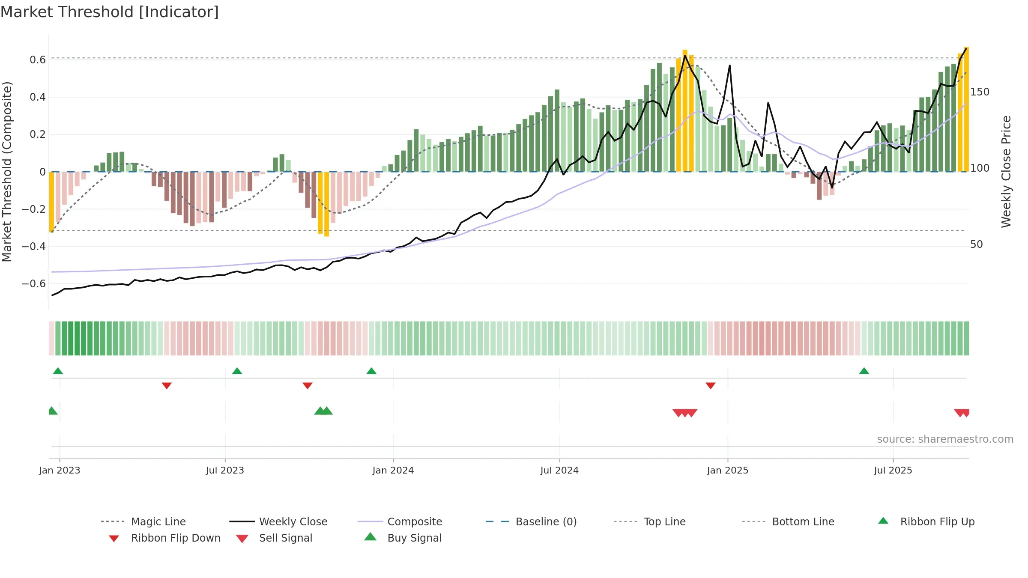Toggle the Buy Signal legend entry
This screenshot has height=578, width=1028.
tap(403, 538)
